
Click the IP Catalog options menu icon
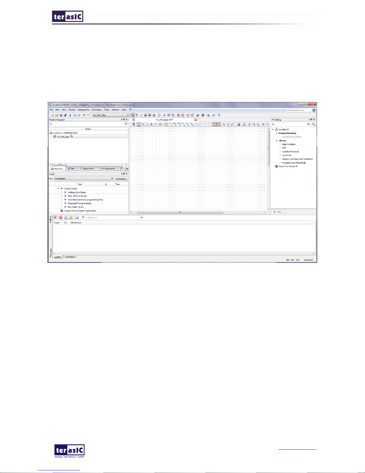(x=313, y=124)
